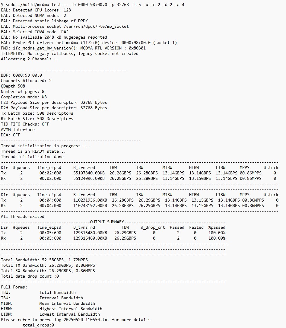Screen dimensions: 286x328
Task: Click the 'DCA: OFF' line
Action: [11, 135]
